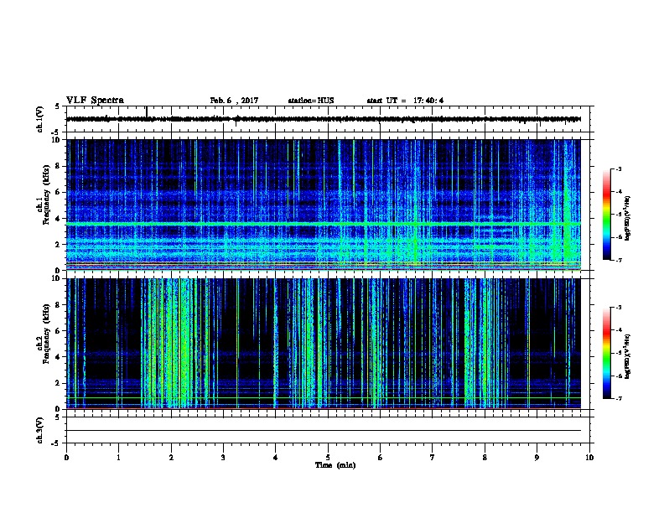
Task: Click the "ch.1(V)" waveform axis label
Action: pyautogui.click(x=40, y=119)
